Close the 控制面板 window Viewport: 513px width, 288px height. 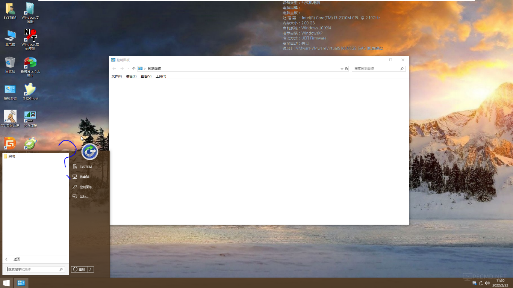click(x=403, y=60)
